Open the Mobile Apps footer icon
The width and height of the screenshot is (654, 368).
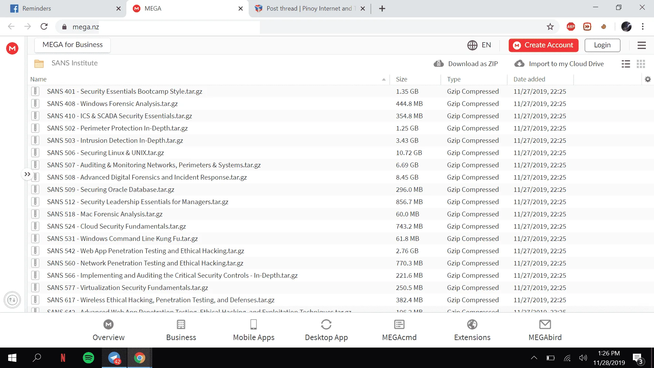[253, 324]
